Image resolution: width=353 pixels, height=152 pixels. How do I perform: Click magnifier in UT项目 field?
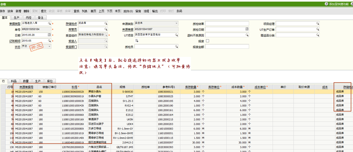pyautogui.click(x=176, y=35)
